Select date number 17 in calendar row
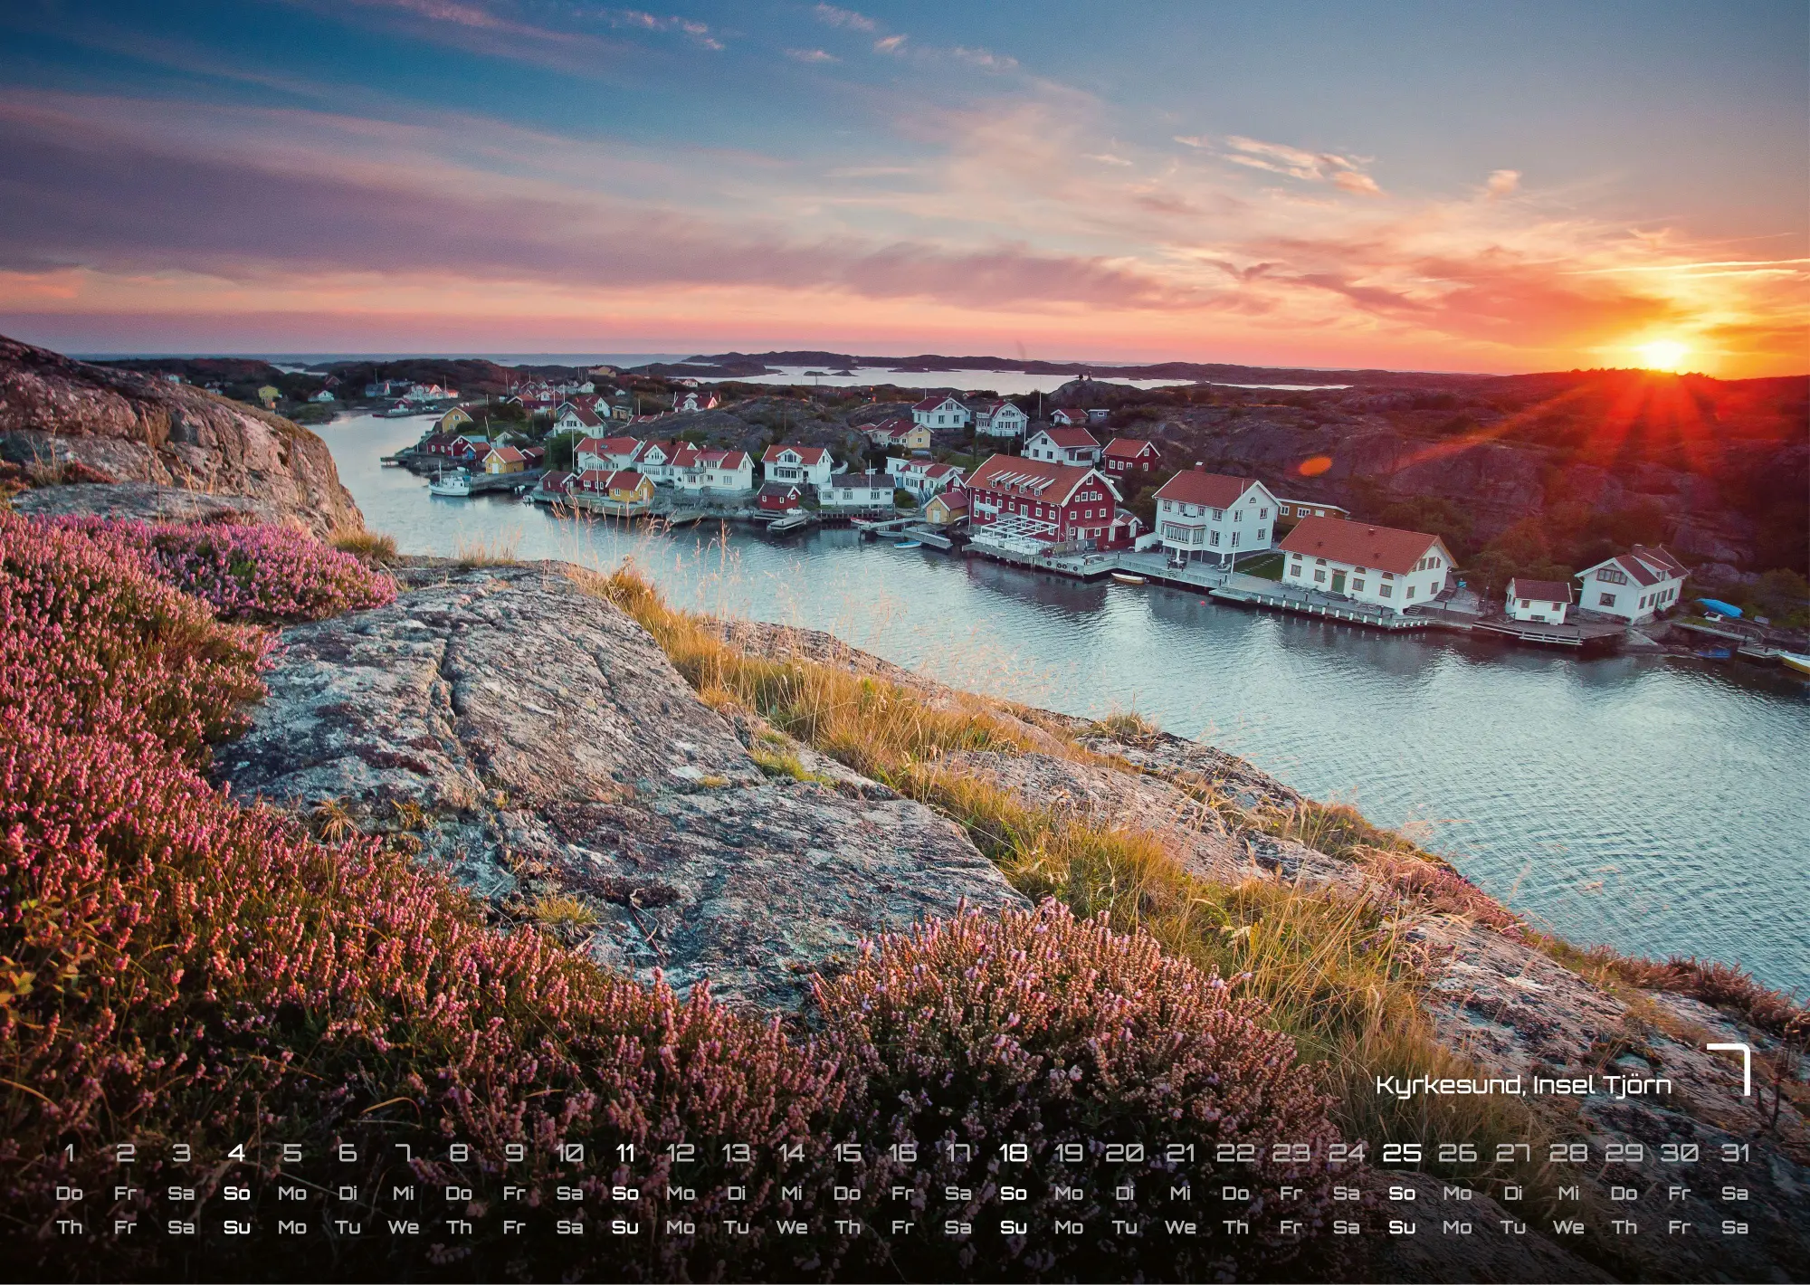Image resolution: width=1810 pixels, height=1285 pixels. [x=958, y=1153]
